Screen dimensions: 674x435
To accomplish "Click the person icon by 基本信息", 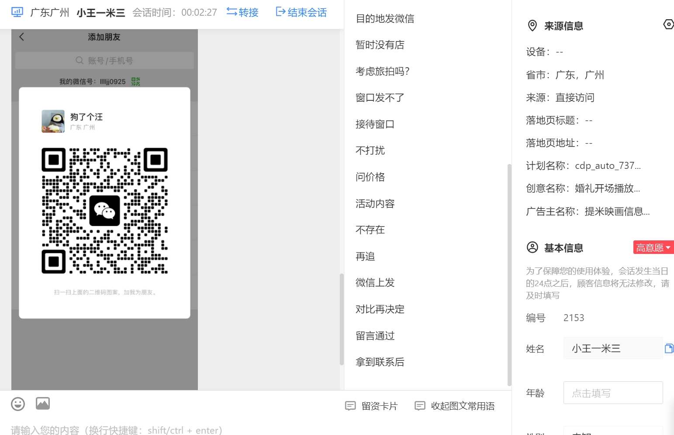I will pyautogui.click(x=532, y=247).
